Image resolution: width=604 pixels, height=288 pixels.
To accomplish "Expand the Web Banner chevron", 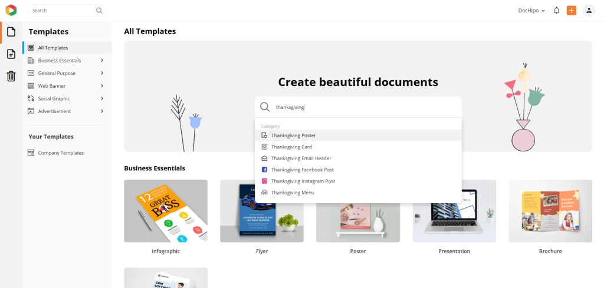I will coord(102,86).
